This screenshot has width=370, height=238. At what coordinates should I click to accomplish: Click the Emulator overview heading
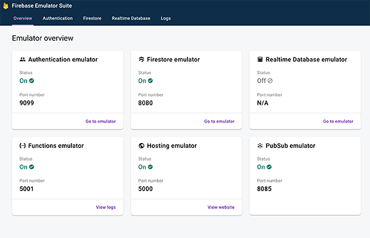click(x=43, y=38)
